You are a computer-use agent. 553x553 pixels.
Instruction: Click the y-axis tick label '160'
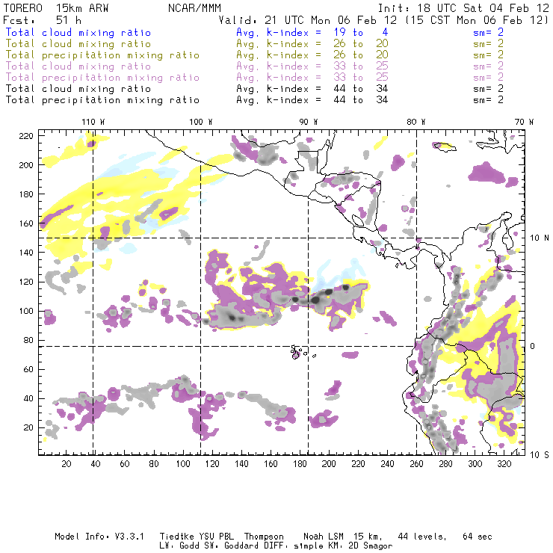(x=26, y=223)
